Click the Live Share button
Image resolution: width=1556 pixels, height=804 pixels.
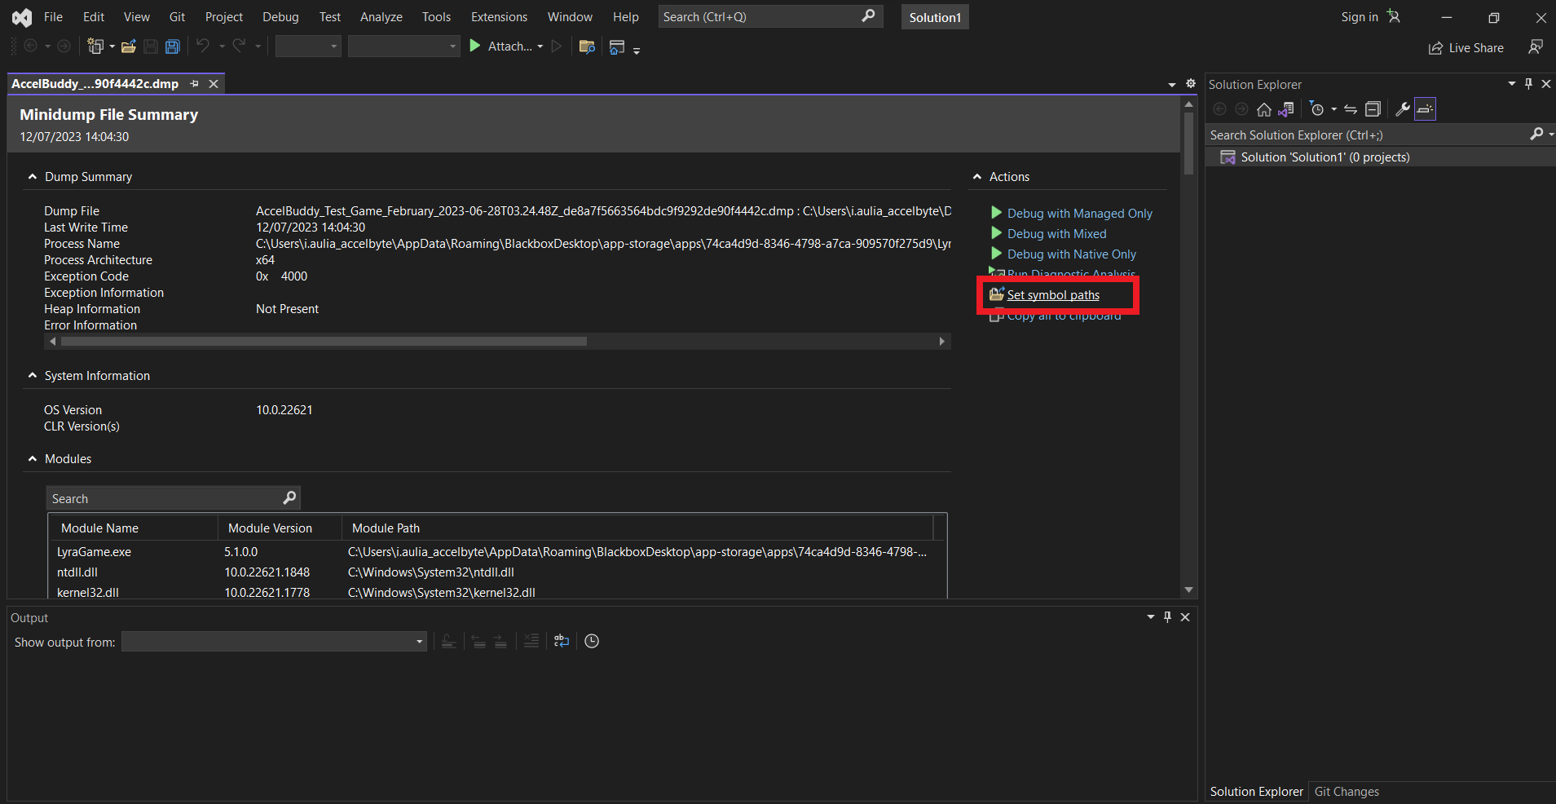(1466, 47)
